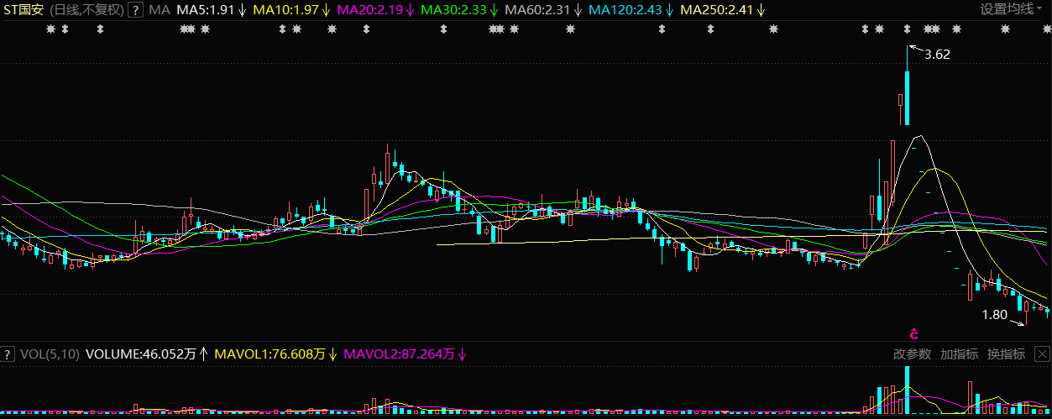The height and width of the screenshot is (419, 1052).
Task: Click the 1.80 low price label
Action: [x=994, y=316]
